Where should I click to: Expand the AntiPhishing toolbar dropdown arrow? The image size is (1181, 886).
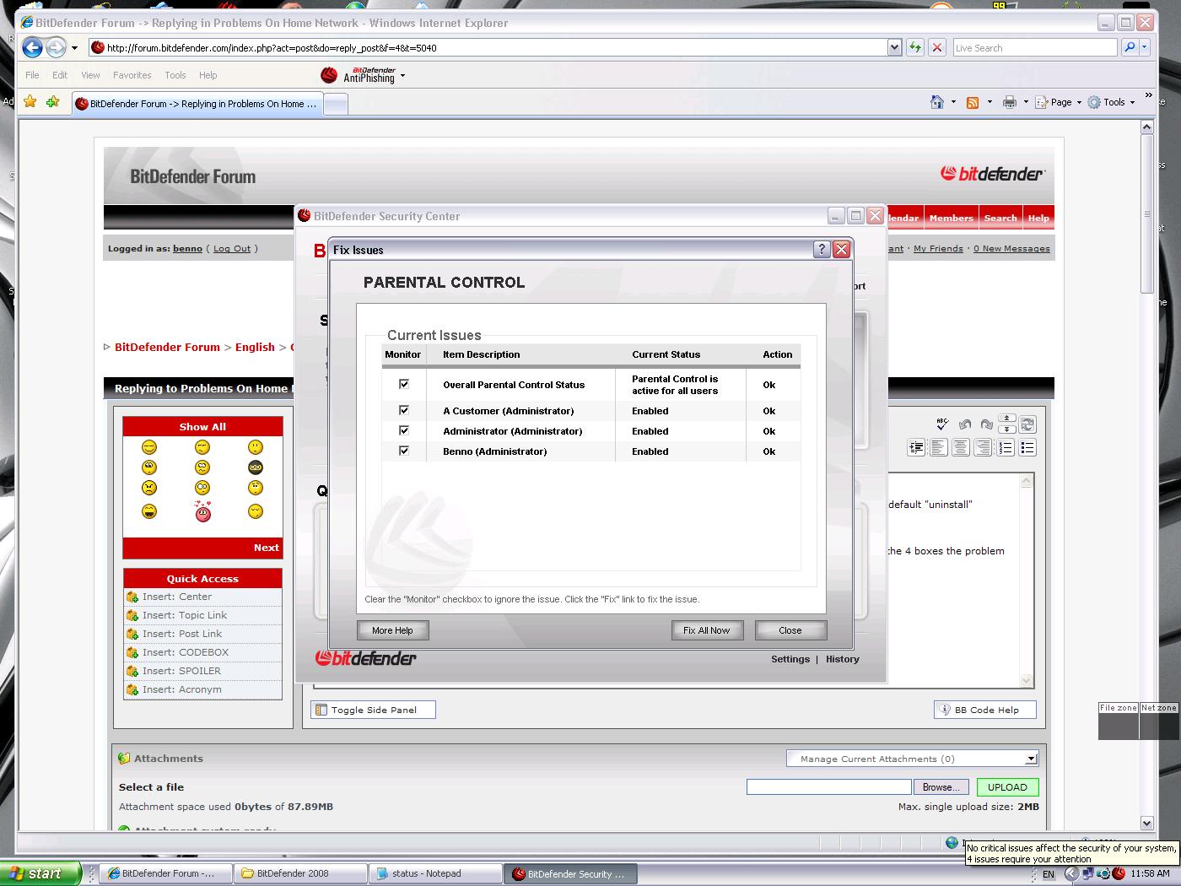click(402, 76)
